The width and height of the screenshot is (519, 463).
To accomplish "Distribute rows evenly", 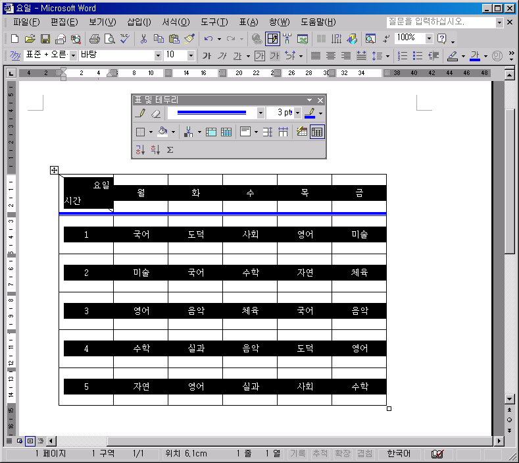I will point(268,132).
